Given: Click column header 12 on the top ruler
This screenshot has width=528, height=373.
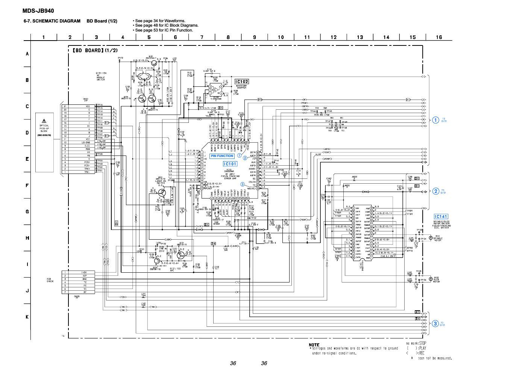Looking at the screenshot, I should [334, 37].
